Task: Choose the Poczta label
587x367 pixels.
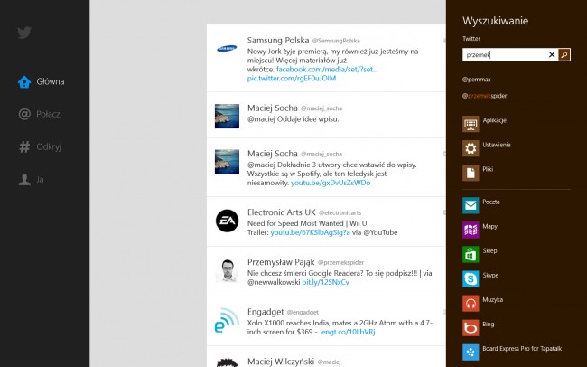Action: click(x=491, y=202)
